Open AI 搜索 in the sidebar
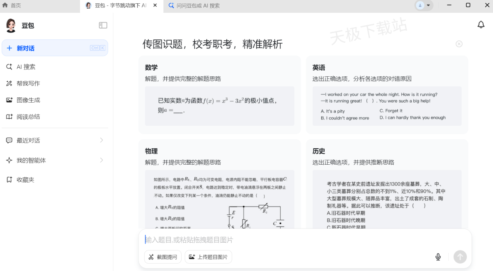This screenshot has height=271, width=493. click(x=55, y=67)
